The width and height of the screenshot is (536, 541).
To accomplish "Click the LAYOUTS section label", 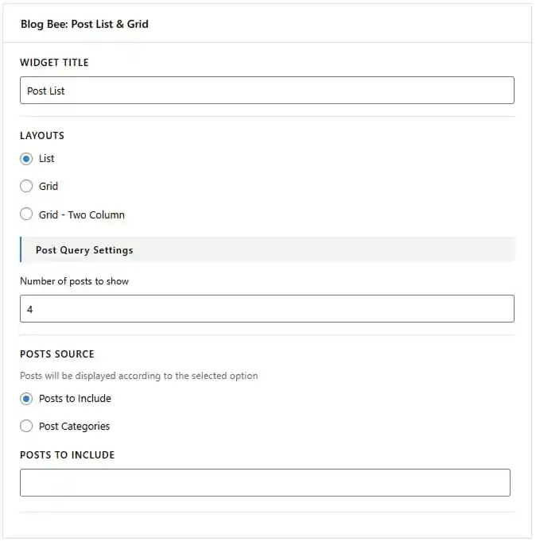I will point(42,135).
